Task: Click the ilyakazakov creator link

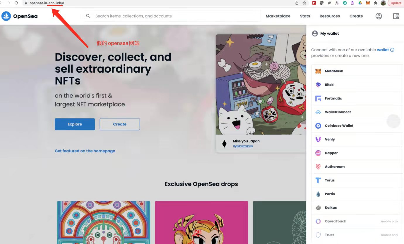Action: pyautogui.click(x=243, y=146)
